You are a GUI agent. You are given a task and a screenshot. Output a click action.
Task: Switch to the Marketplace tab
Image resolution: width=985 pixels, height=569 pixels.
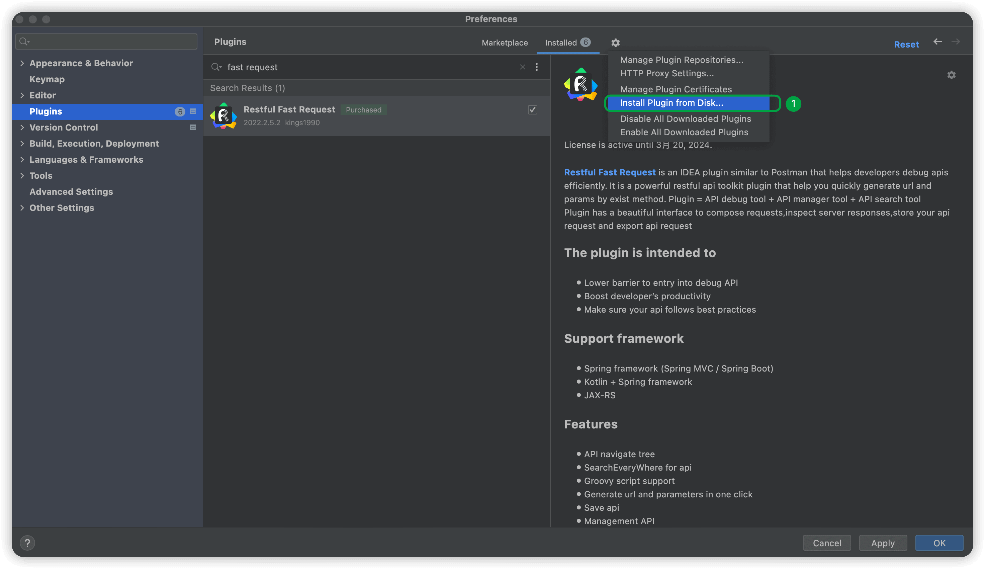(x=505, y=43)
